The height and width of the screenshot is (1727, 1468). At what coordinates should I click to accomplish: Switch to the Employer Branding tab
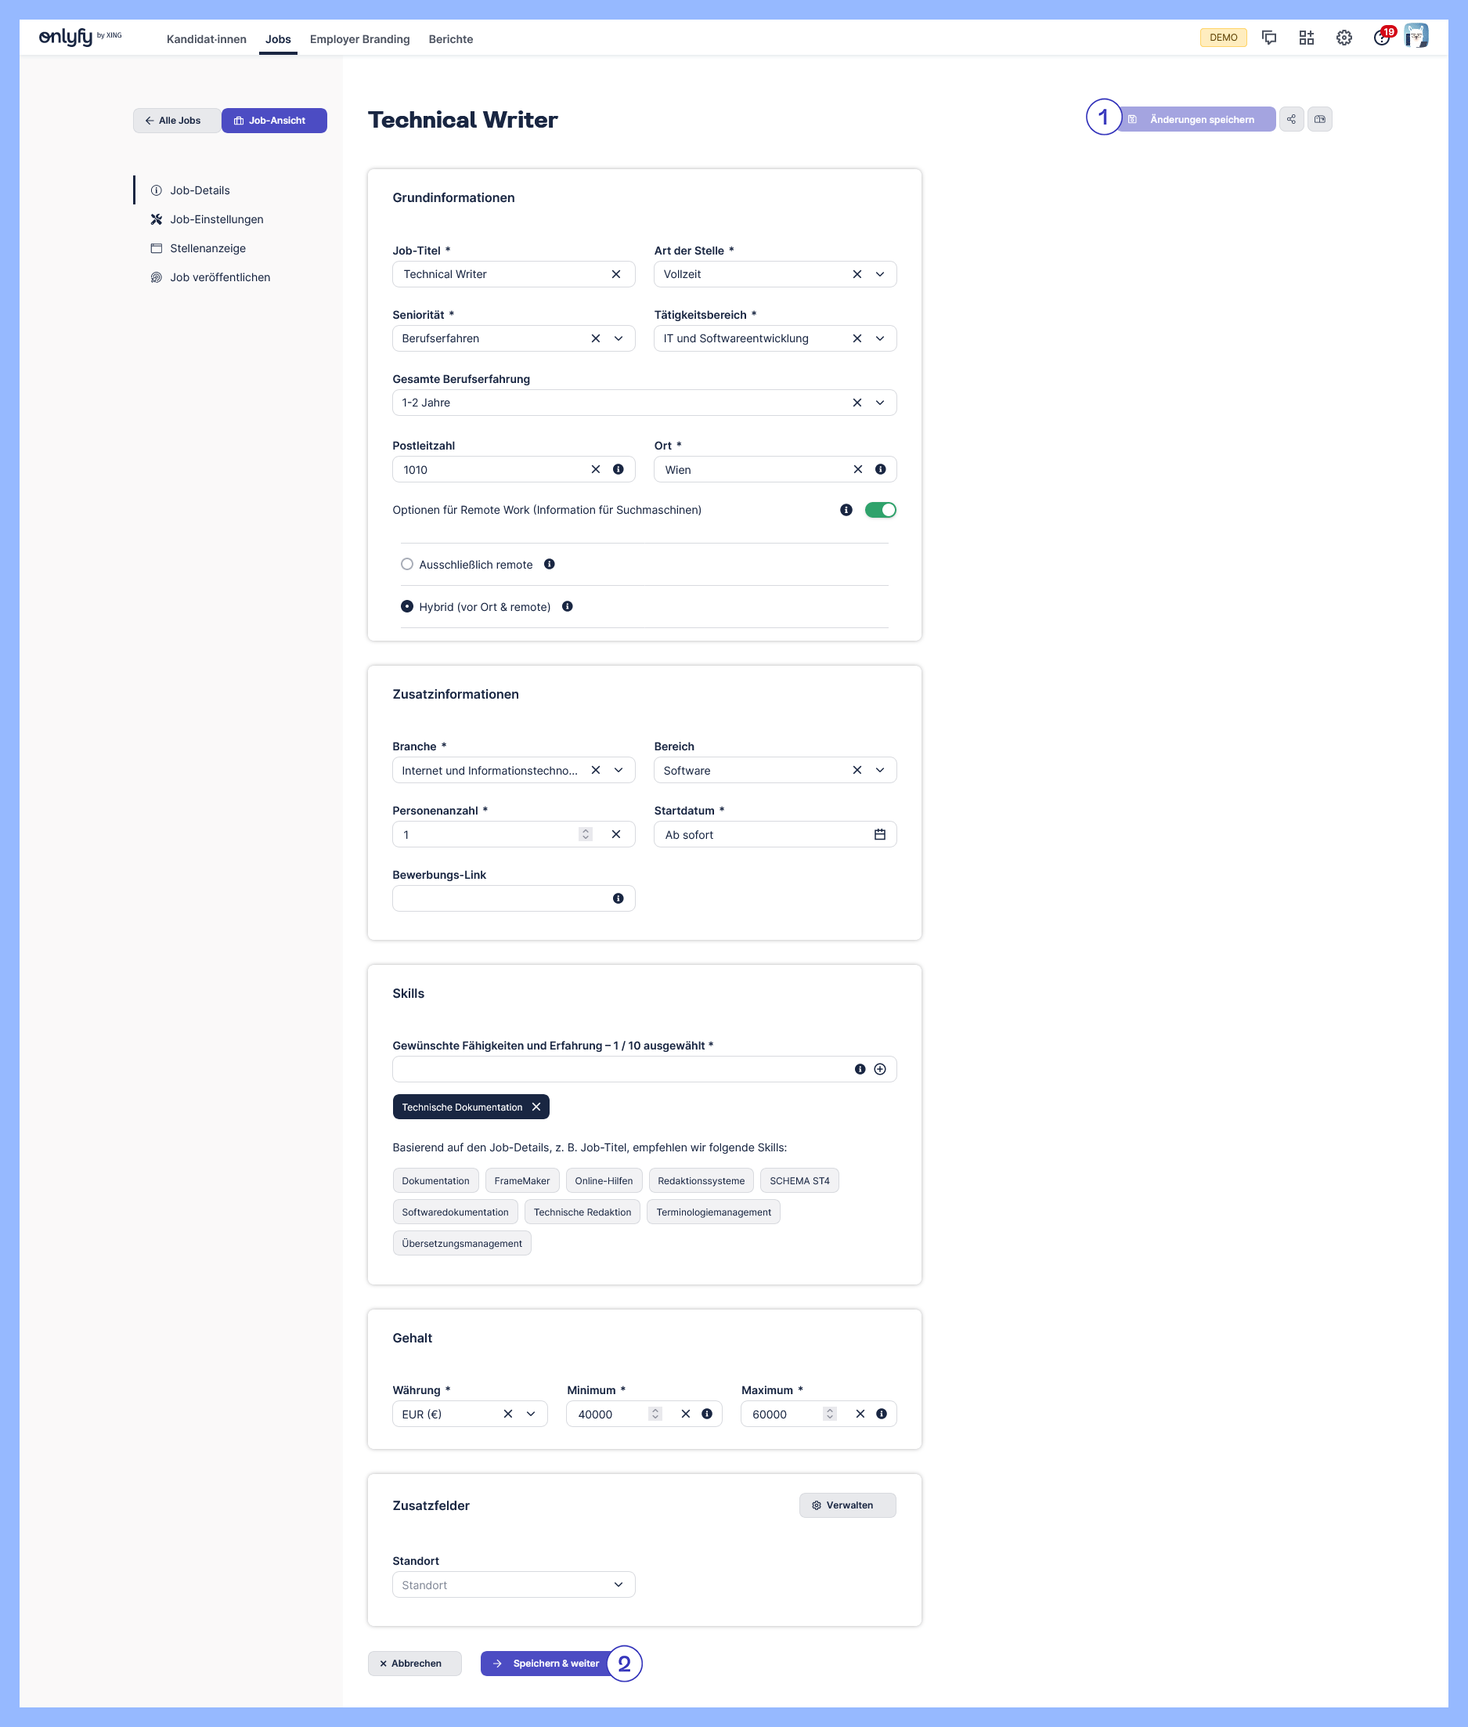359,39
